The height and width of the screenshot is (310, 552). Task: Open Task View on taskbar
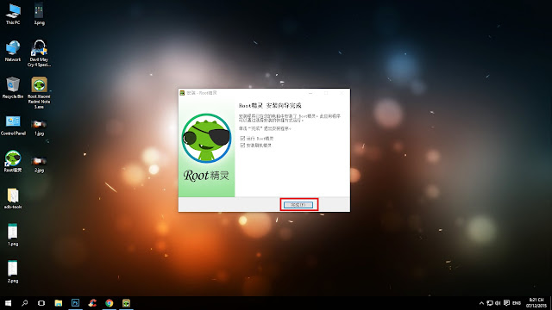pos(41,303)
